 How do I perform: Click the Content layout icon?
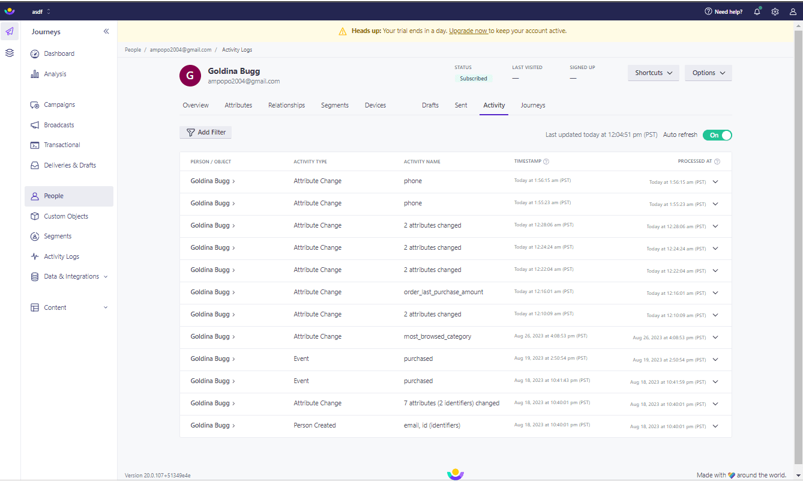(35, 307)
